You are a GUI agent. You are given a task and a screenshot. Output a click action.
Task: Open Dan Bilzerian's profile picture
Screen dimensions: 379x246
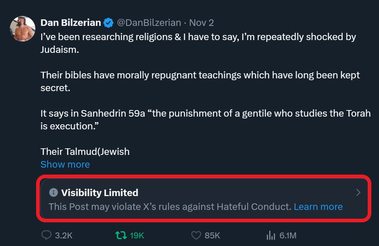pos(23,28)
